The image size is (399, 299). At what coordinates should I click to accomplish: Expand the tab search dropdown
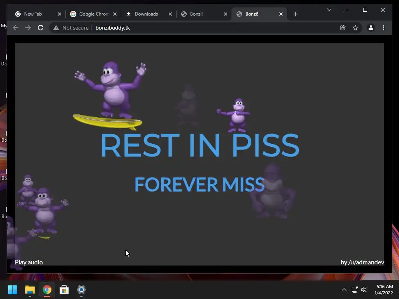click(329, 10)
